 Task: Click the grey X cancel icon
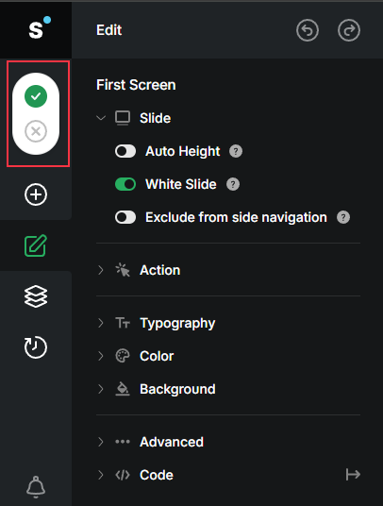pyautogui.click(x=36, y=131)
